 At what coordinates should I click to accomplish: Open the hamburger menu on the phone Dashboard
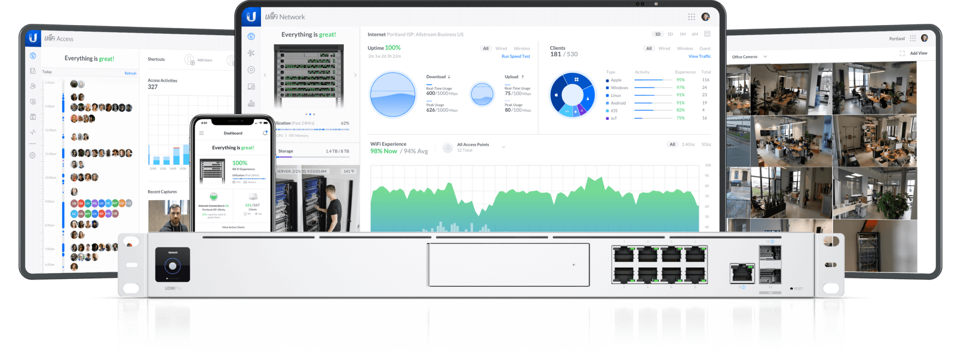[x=201, y=133]
